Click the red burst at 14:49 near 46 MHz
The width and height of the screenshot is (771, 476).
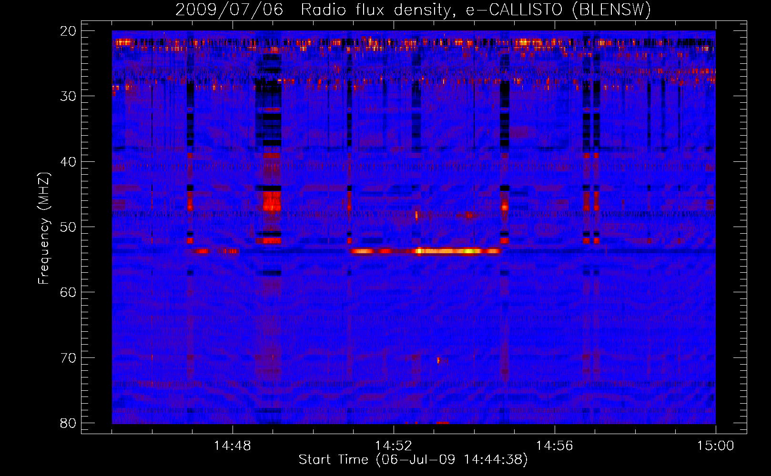coord(272,201)
